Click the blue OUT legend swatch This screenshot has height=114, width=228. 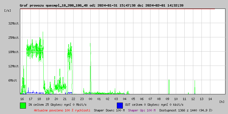tap(120, 105)
